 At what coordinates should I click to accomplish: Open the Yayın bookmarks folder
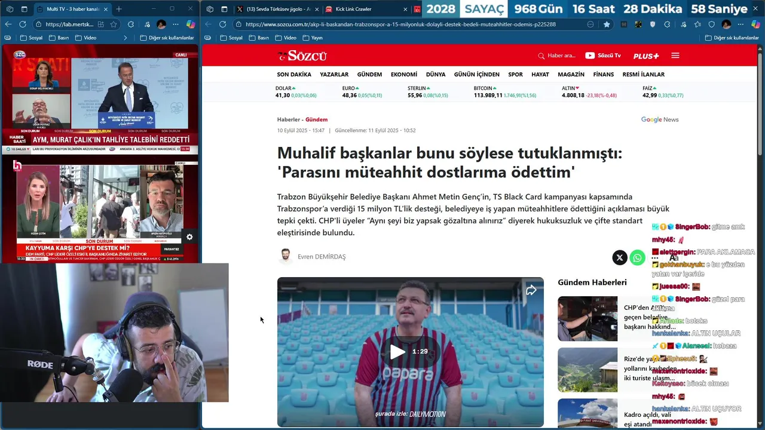[313, 38]
